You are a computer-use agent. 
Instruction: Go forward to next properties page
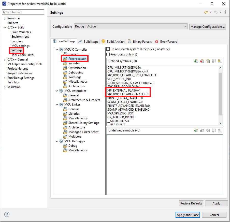[216, 12]
